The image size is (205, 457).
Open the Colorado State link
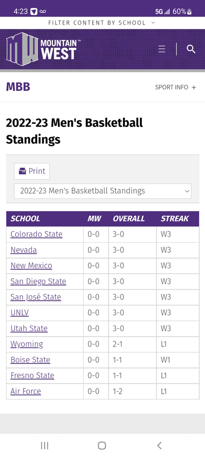coord(36,234)
